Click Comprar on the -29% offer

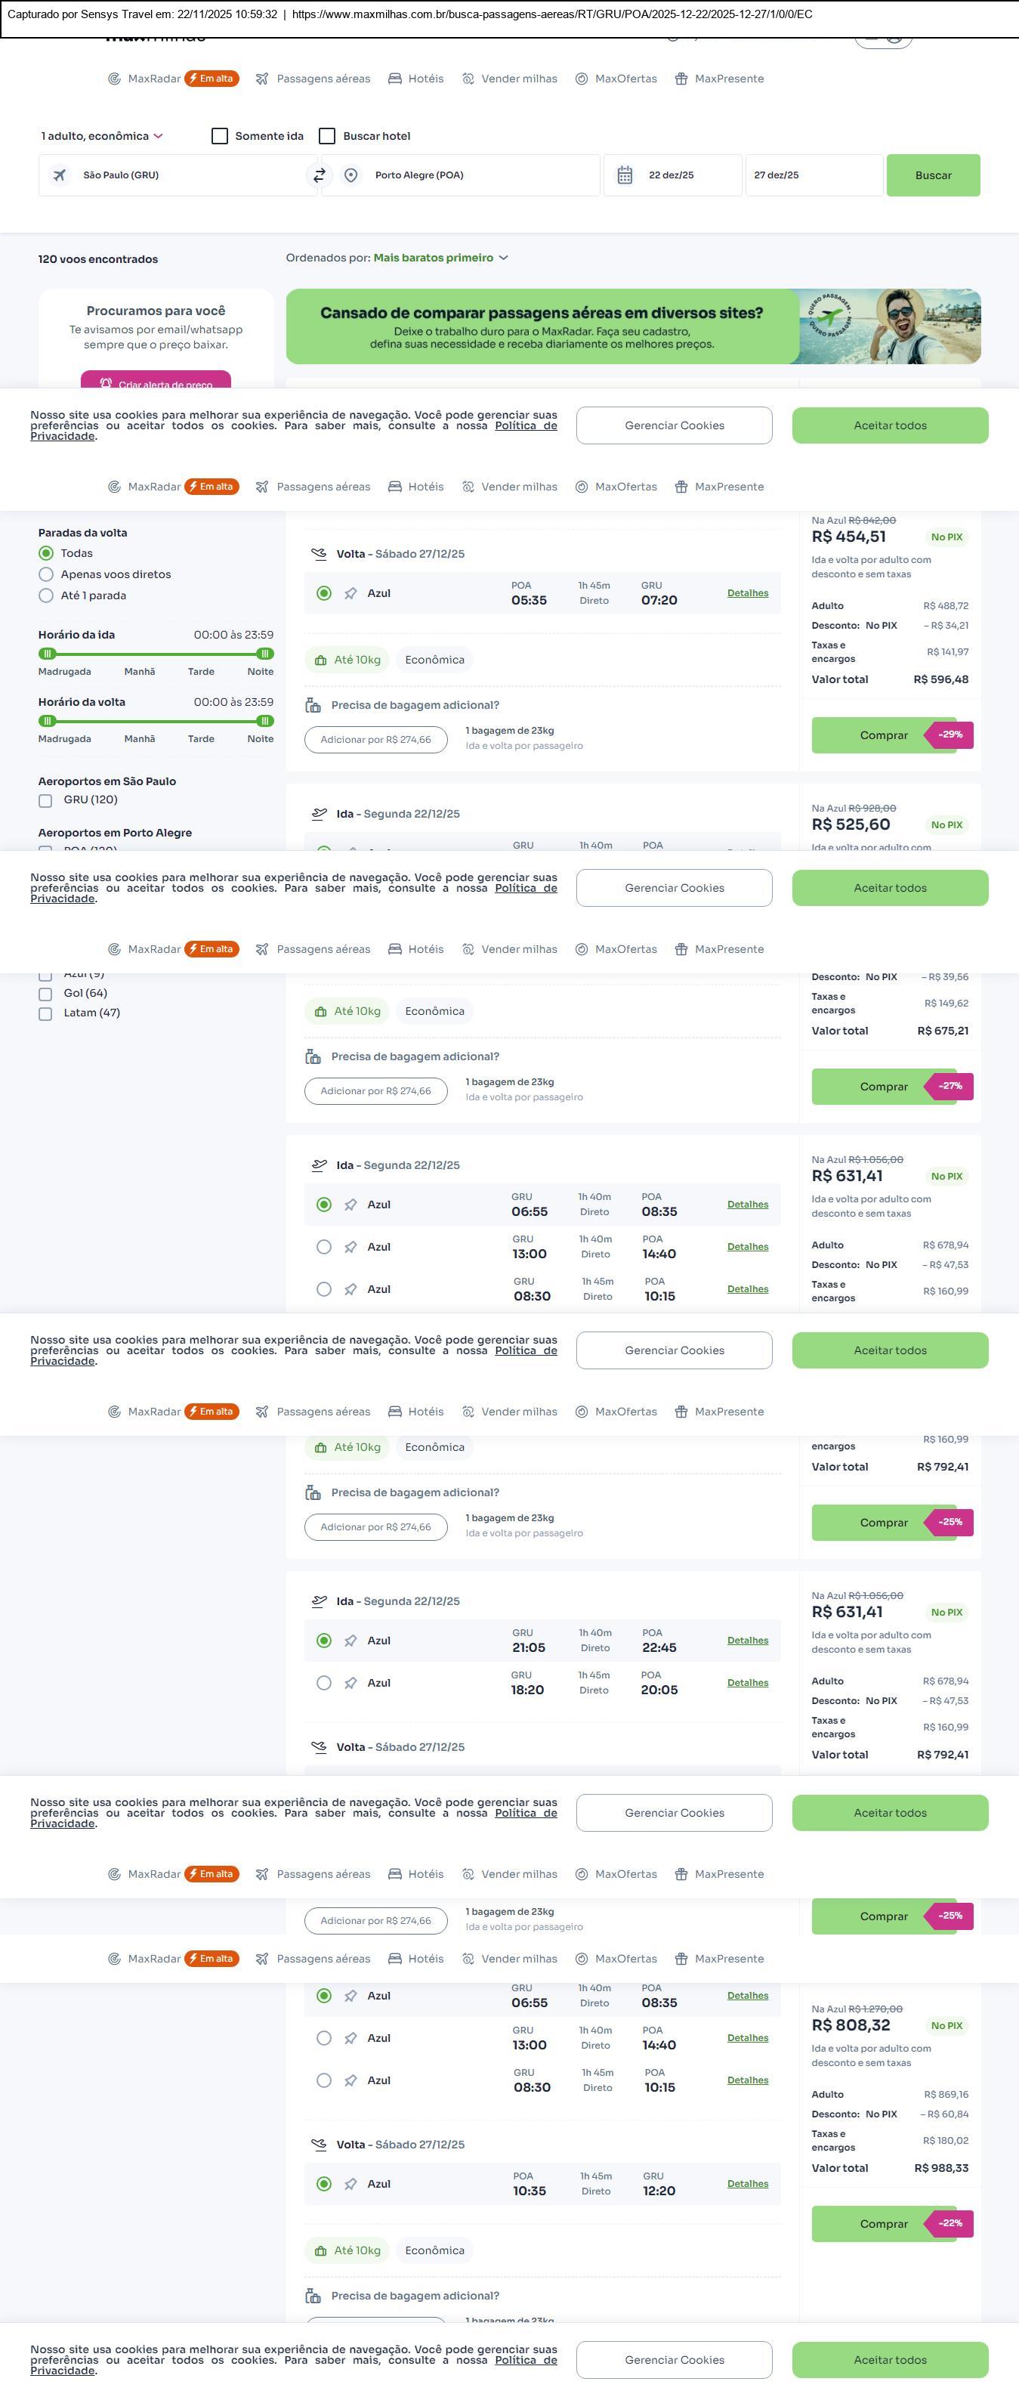882,735
